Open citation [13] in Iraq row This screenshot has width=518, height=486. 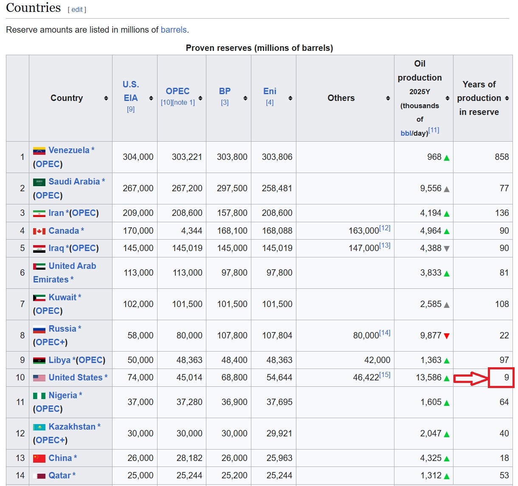pos(385,245)
